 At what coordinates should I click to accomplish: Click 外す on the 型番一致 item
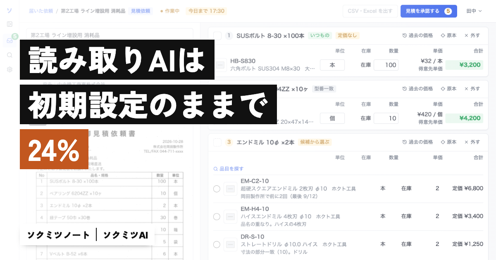(472, 89)
